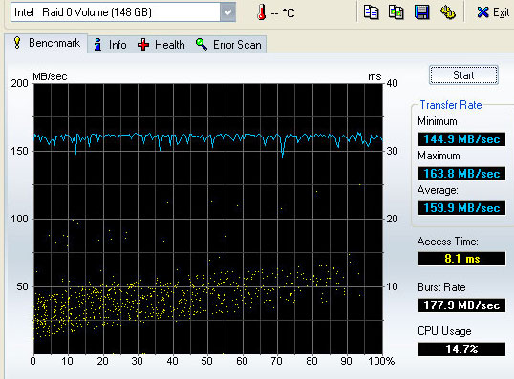Click the copy text to clipboard icon
Image resolution: width=514 pixels, height=379 pixels.
(x=371, y=12)
